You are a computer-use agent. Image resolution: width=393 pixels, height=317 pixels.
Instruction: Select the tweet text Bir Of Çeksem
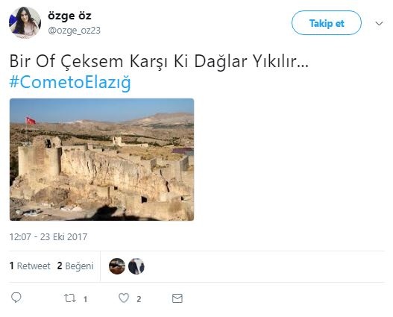pyautogui.click(x=66, y=61)
